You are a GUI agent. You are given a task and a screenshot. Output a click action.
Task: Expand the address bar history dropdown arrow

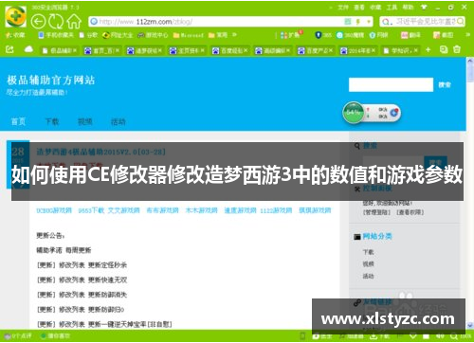click(369, 22)
